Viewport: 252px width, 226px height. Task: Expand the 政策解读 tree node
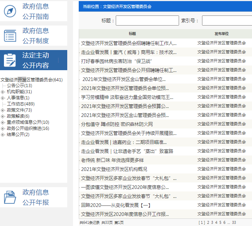pos(3,116)
